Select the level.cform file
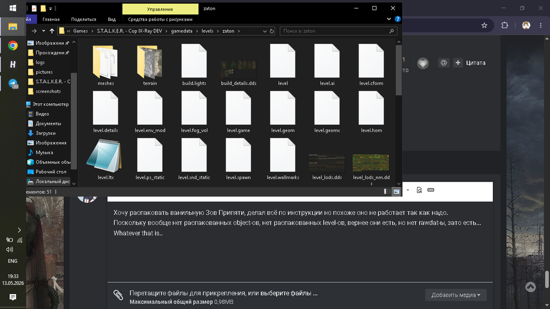Viewport: 550px width, 309px height. (x=371, y=65)
